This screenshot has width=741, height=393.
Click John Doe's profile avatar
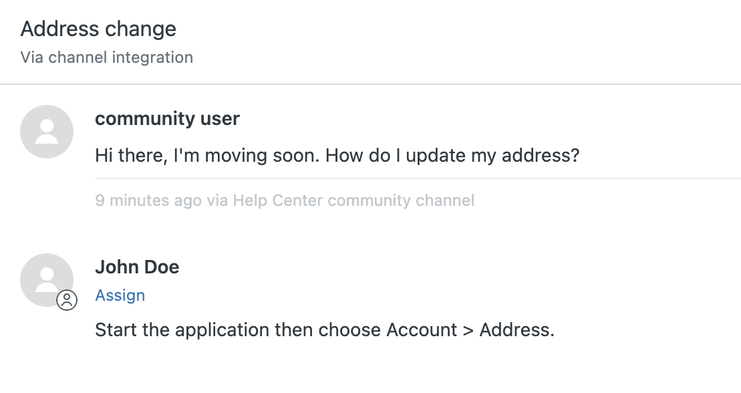(x=47, y=280)
